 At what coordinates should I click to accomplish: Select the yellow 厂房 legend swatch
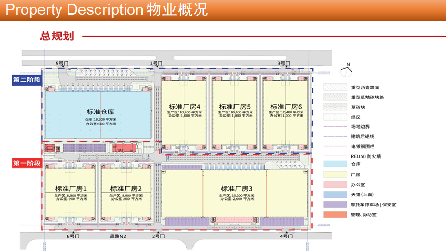tap(333, 174)
